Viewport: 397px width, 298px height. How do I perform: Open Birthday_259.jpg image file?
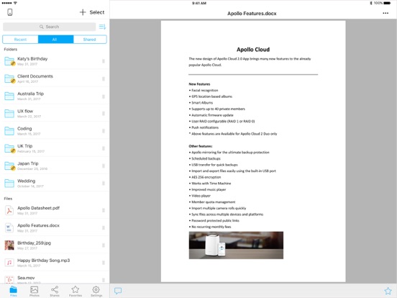pyautogui.click(x=55, y=245)
